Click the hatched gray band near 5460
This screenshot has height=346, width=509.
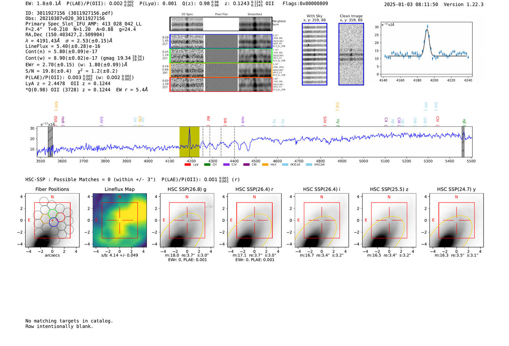point(463,142)
